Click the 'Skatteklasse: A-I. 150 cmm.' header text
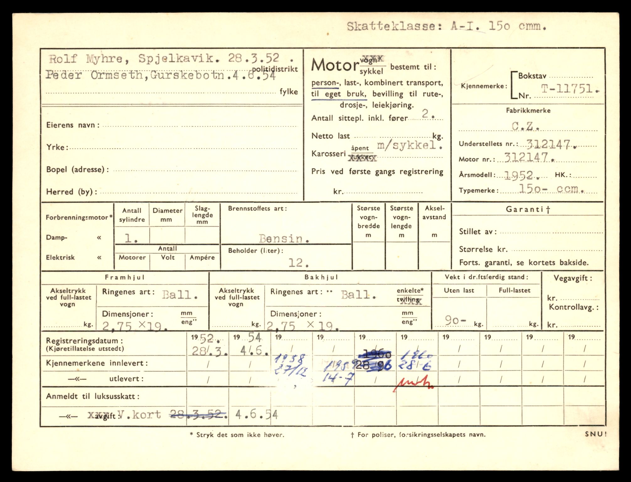Viewport: 631px width, 482px height. 447,26
